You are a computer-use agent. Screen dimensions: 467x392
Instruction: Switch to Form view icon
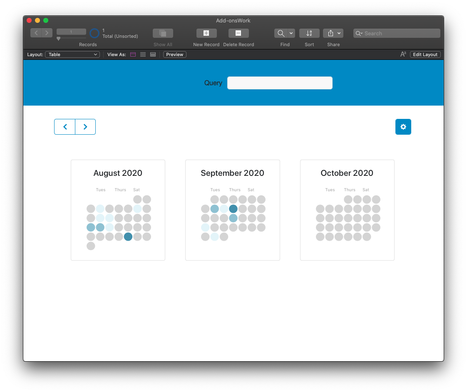(133, 54)
